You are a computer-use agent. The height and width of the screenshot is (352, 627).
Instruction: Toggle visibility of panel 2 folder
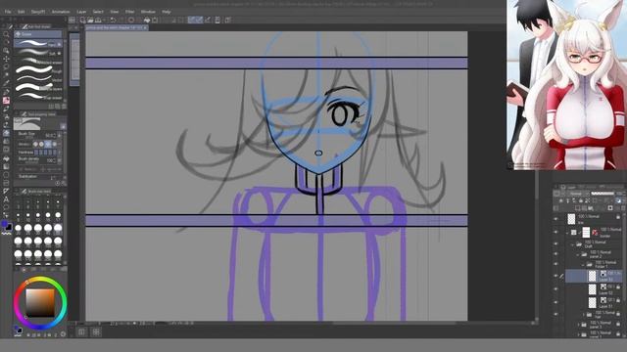(x=555, y=254)
